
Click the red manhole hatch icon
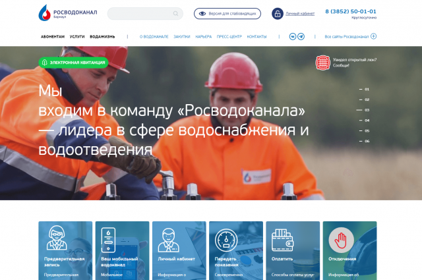322,63
